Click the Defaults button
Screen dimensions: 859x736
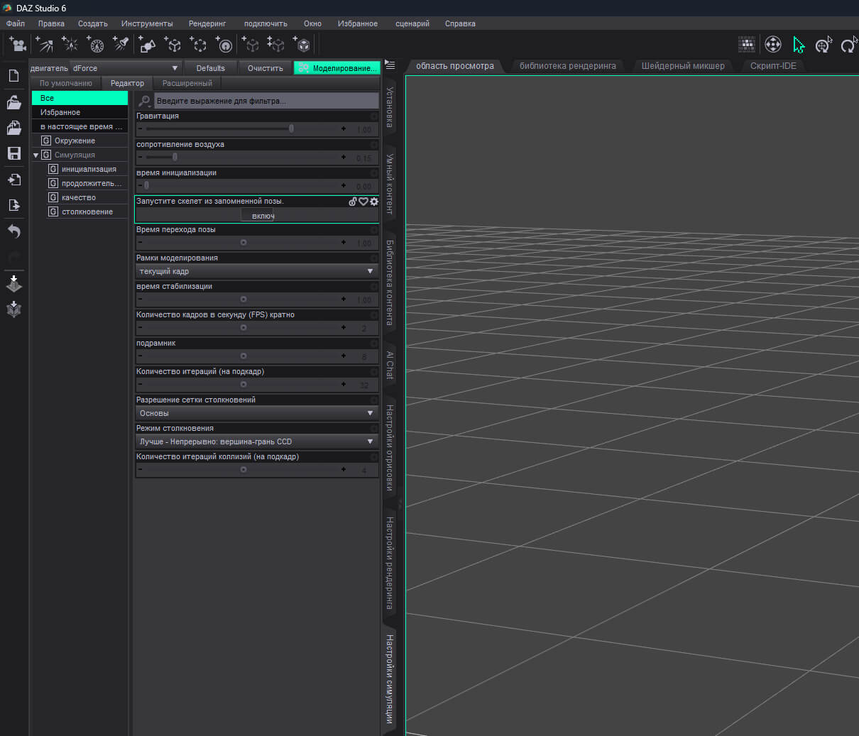coord(211,68)
